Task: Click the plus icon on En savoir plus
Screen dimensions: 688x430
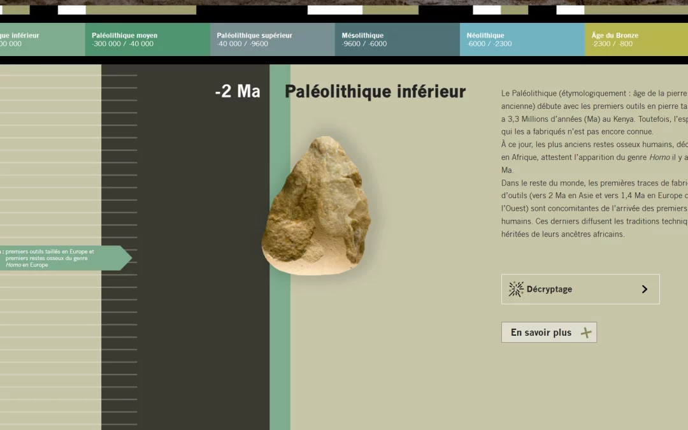Action: click(x=585, y=332)
